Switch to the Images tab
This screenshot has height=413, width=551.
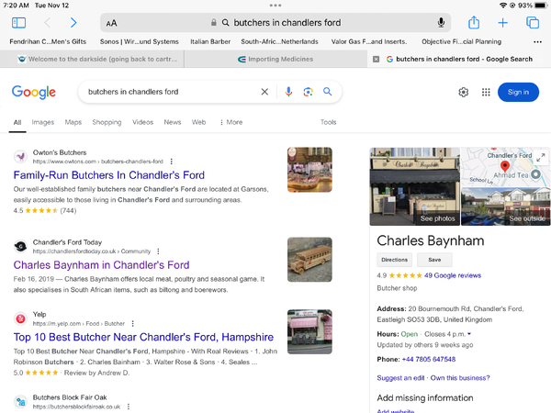[43, 122]
